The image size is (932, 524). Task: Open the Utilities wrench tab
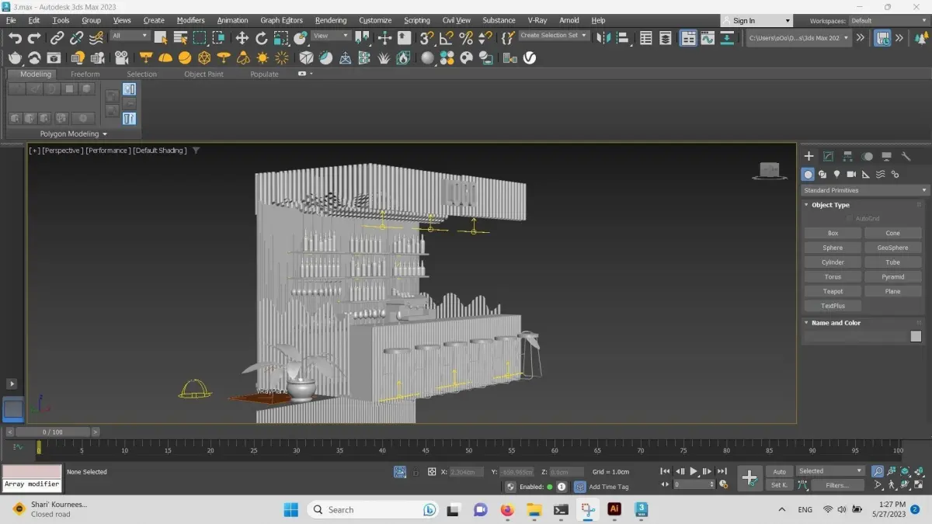click(x=906, y=156)
